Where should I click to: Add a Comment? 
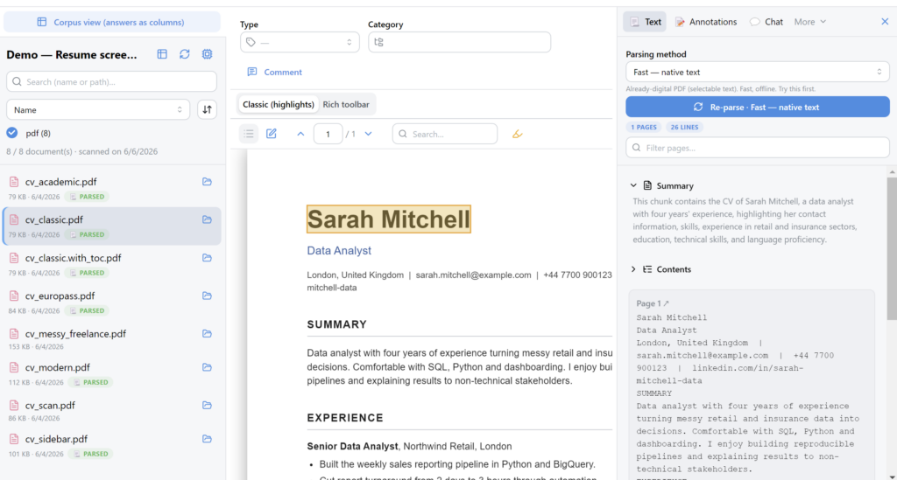(274, 72)
